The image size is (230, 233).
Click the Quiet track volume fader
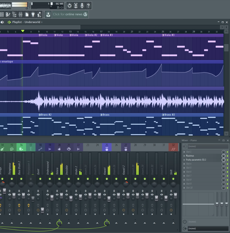tap(42, 210)
